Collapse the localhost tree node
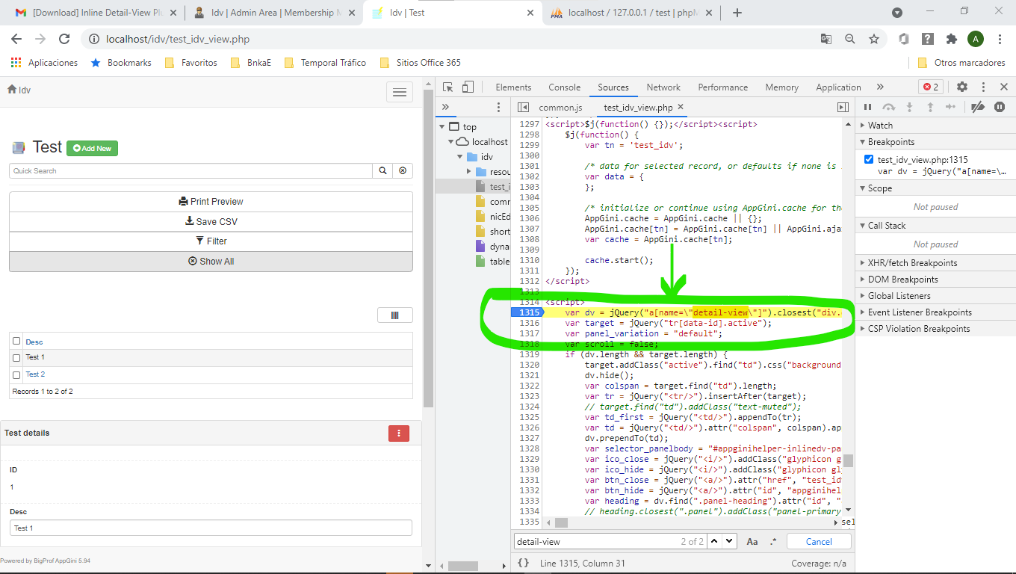 451,142
